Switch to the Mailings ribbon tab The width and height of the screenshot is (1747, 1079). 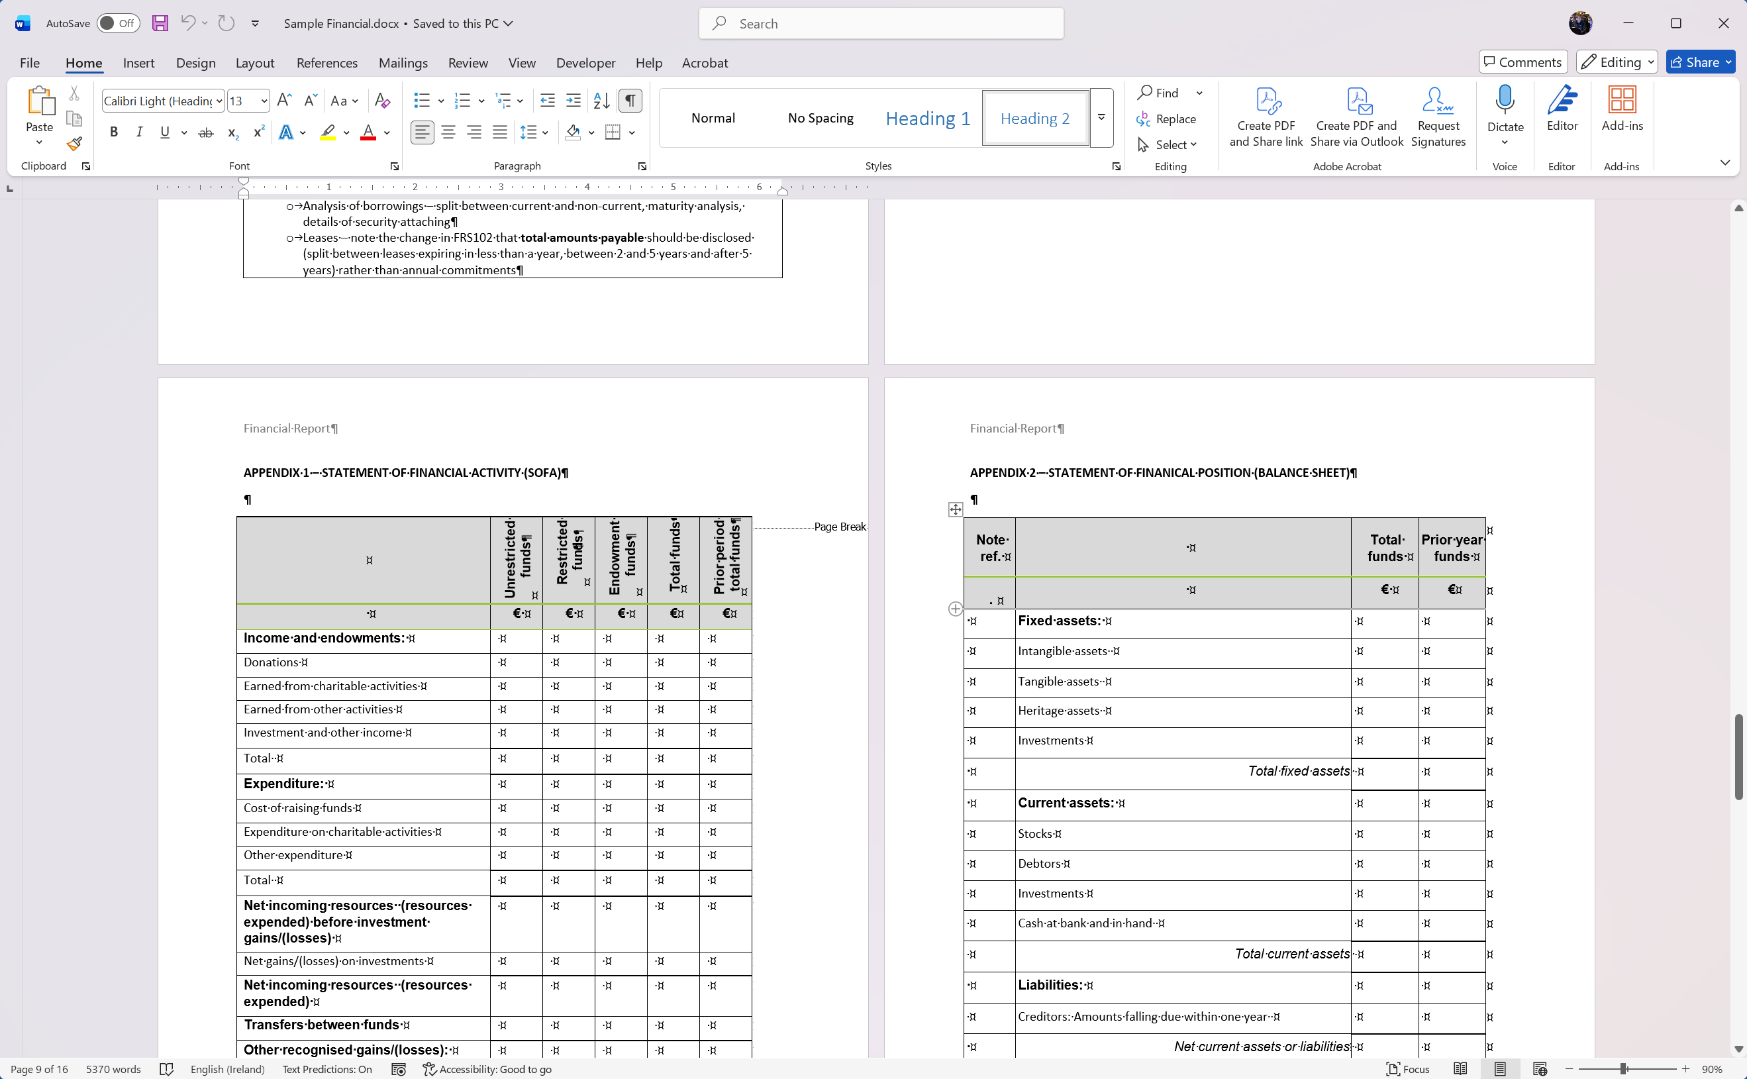click(403, 63)
